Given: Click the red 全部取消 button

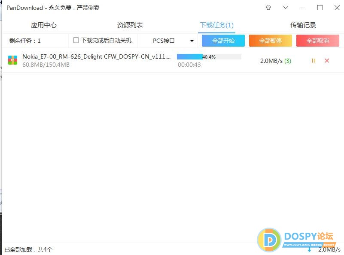Looking at the screenshot, I should 318,41.
